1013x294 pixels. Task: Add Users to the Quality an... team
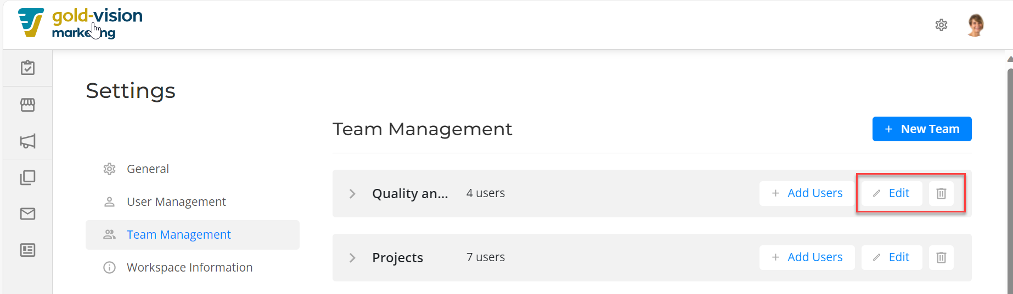(x=807, y=193)
